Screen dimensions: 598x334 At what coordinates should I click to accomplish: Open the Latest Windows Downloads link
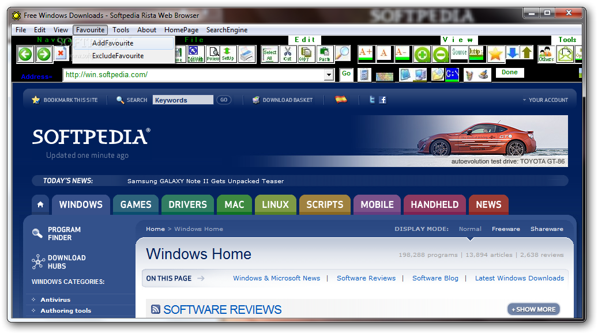pyautogui.click(x=520, y=278)
